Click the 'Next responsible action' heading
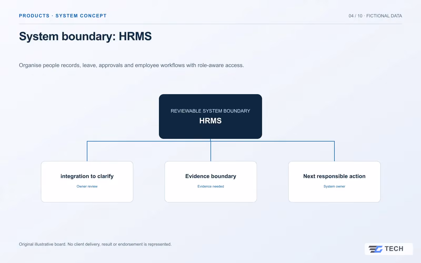Screen dimensions: 421x263 (334, 176)
